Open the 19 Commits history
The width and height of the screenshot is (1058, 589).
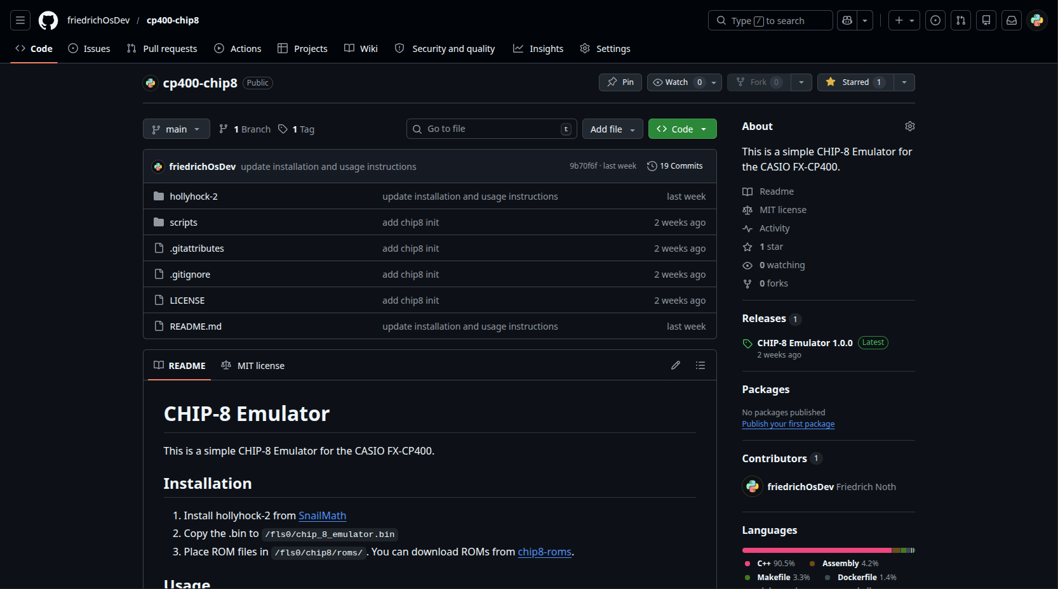click(x=675, y=166)
